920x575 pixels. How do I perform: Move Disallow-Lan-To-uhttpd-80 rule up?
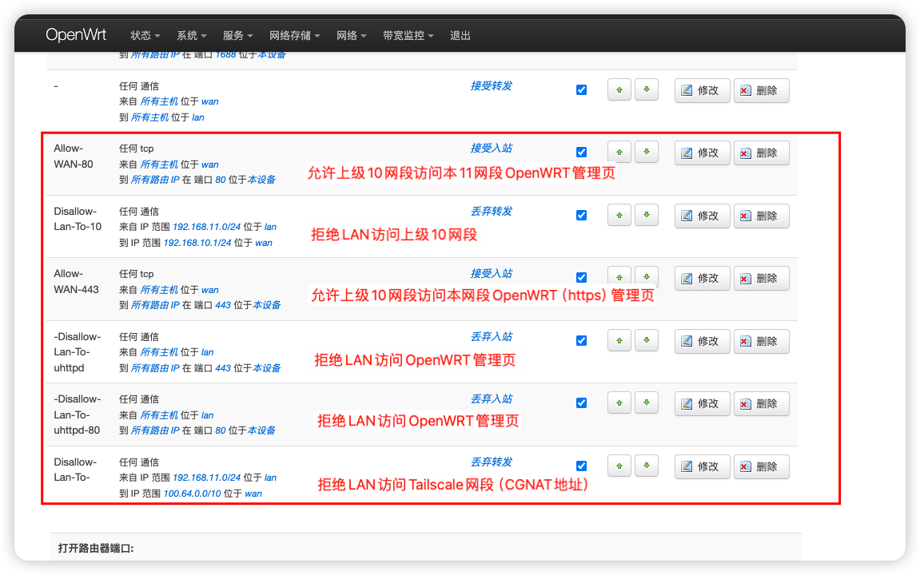[619, 403]
